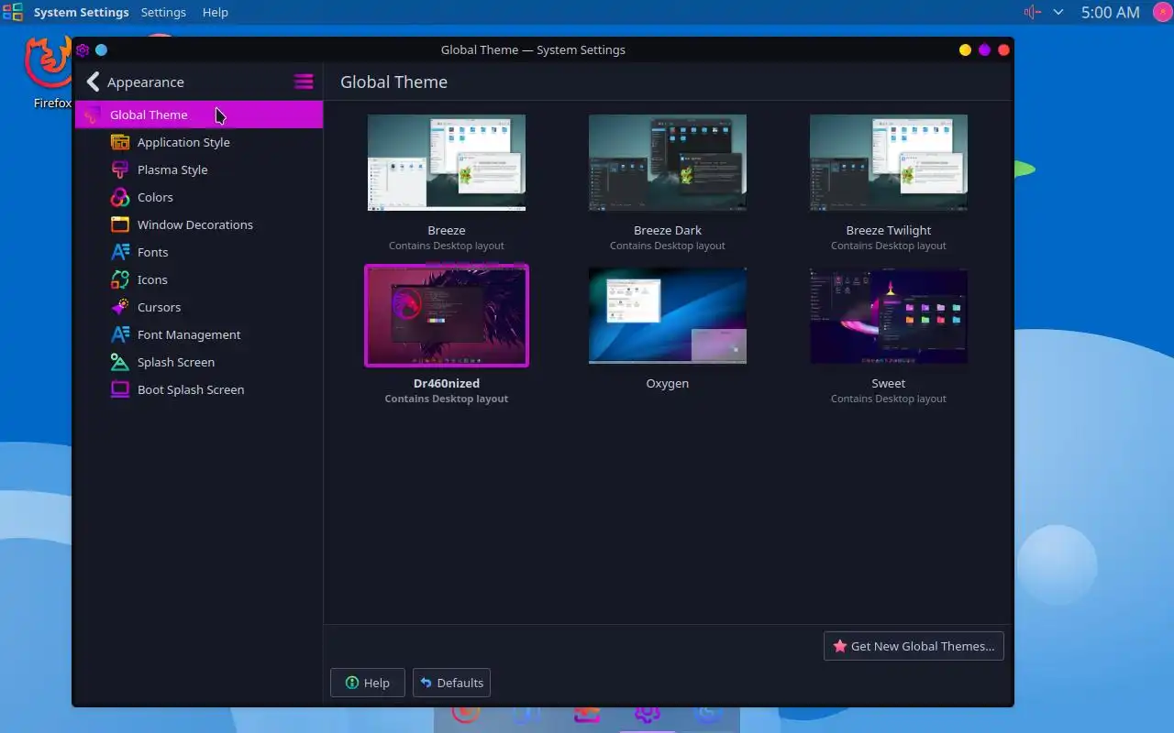Click the 5:00 AM clock
This screenshot has height=733, width=1174.
(x=1110, y=12)
